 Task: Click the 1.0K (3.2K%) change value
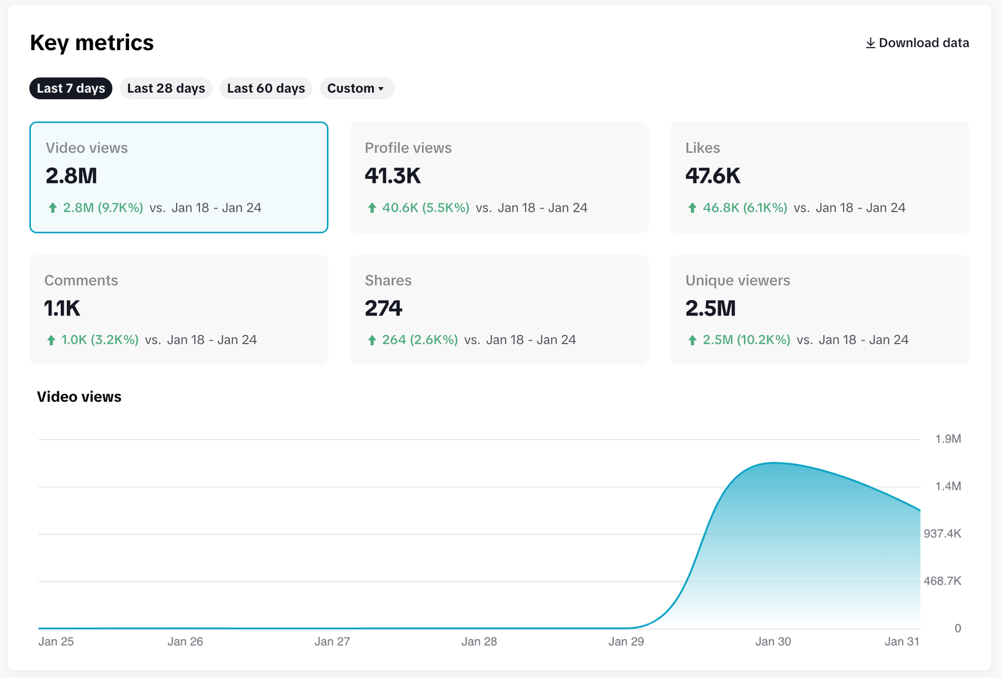coord(100,340)
